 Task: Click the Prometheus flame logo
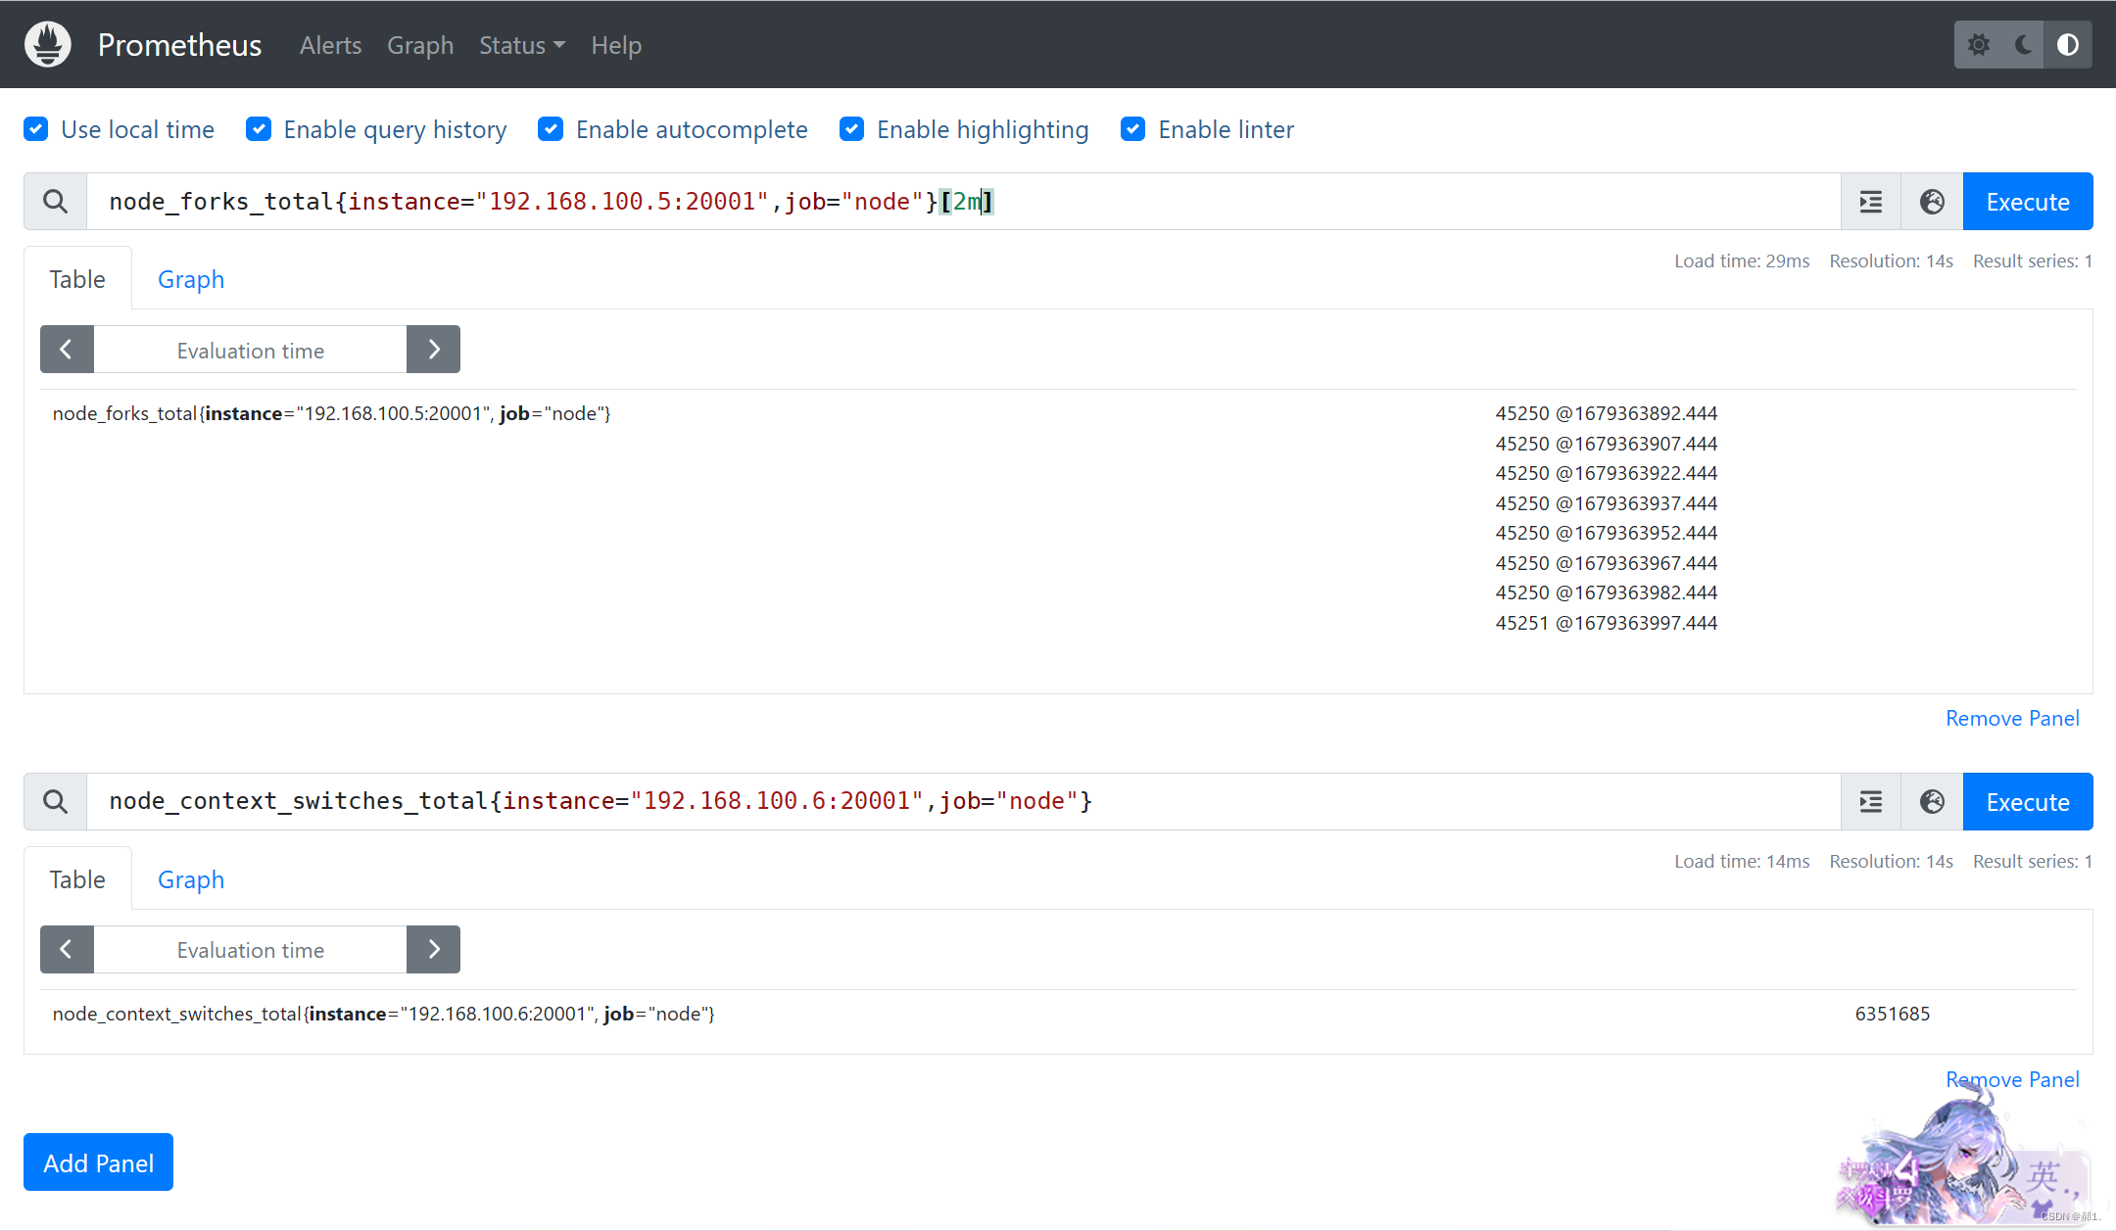point(48,45)
